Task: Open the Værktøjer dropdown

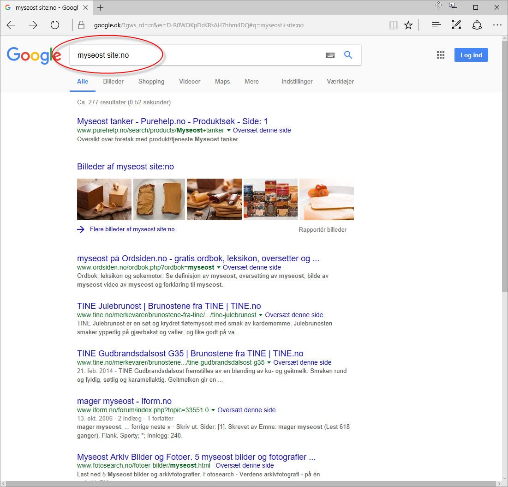Action: point(340,81)
